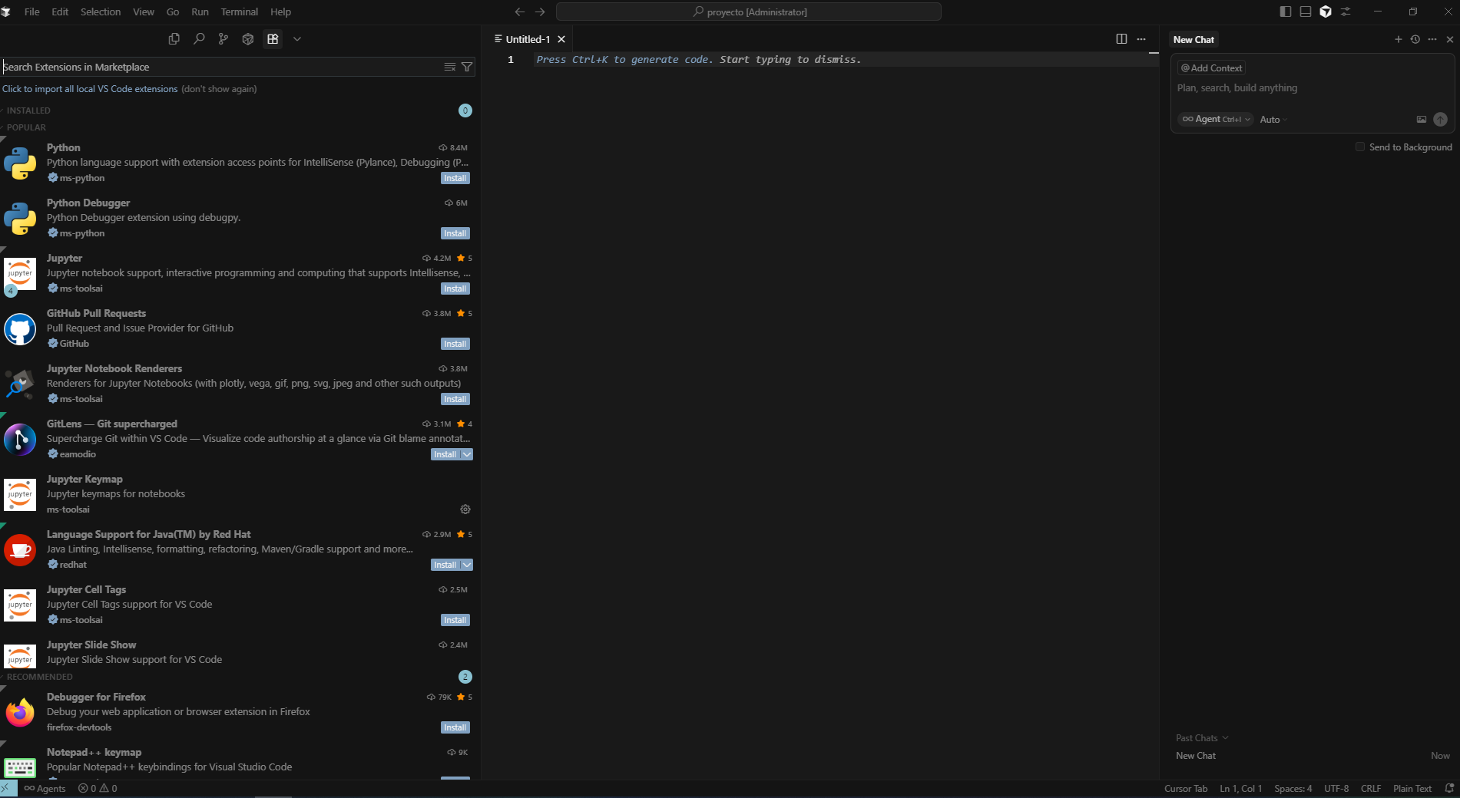Open the Search view icon
The height and width of the screenshot is (798, 1460).
pyautogui.click(x=199, y=39)
